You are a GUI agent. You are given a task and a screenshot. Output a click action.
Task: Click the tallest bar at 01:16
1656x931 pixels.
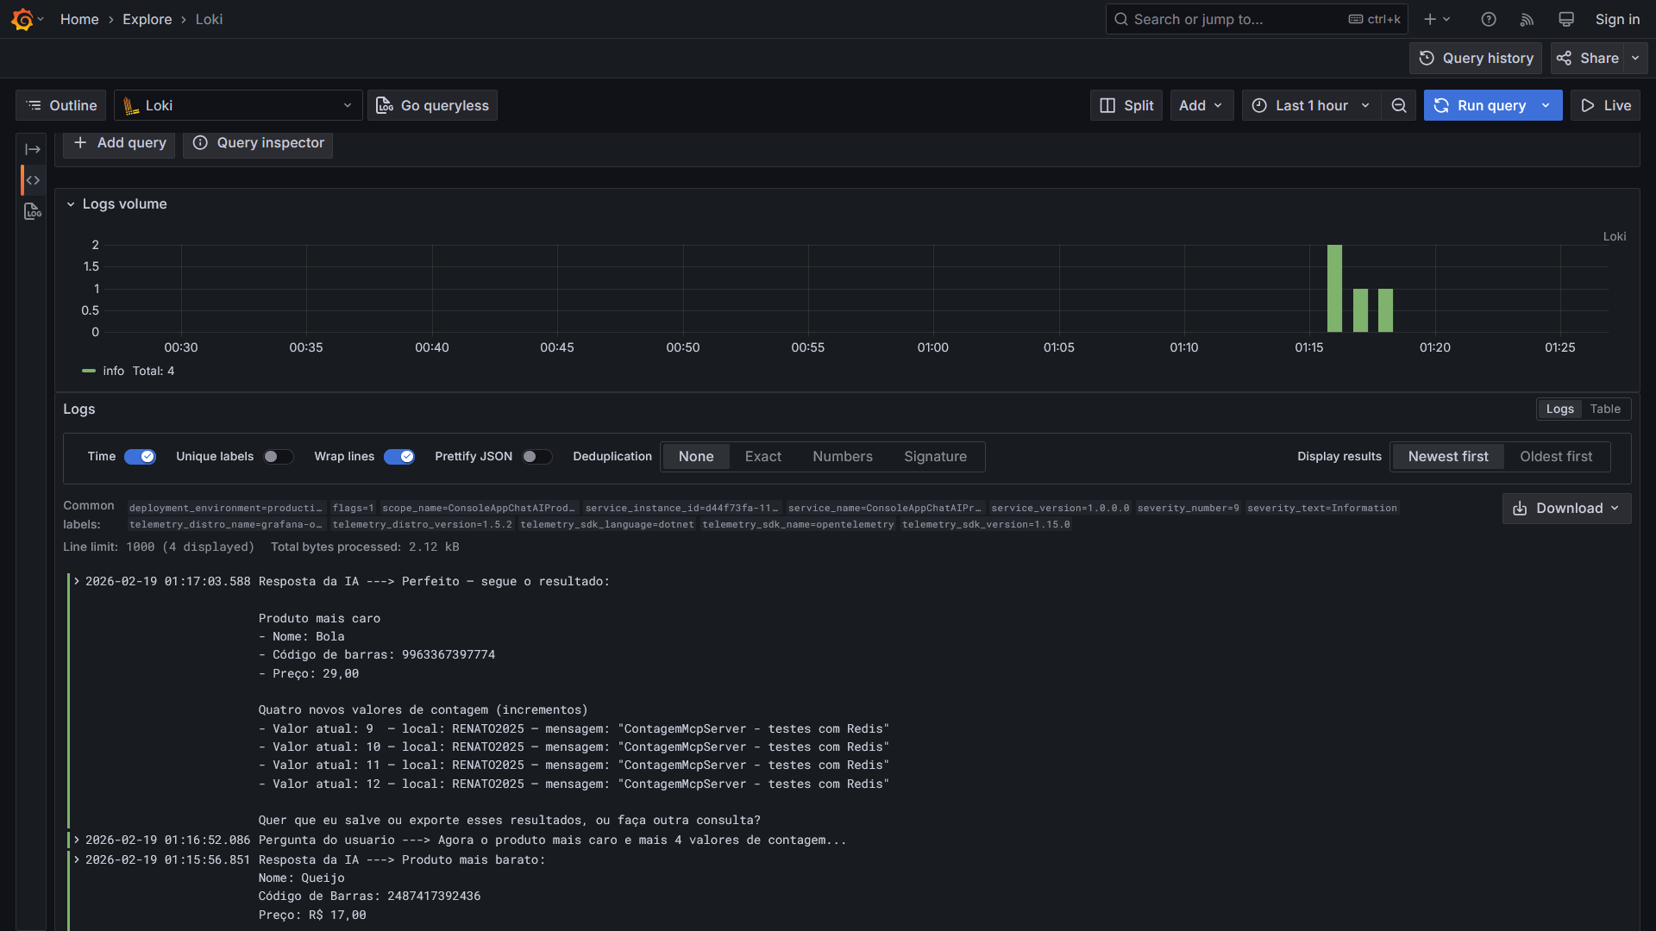click(1334, 289)
